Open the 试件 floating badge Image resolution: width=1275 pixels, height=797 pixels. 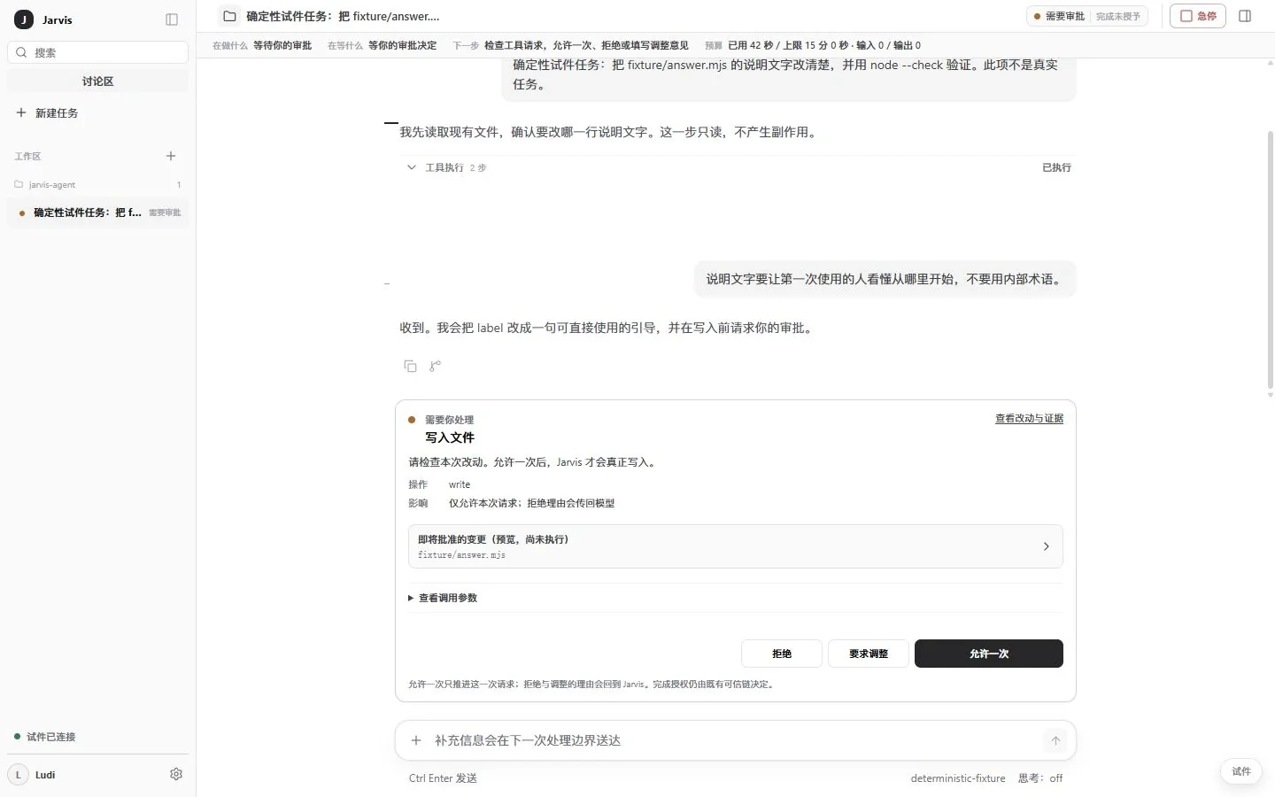pos(1241,771)
